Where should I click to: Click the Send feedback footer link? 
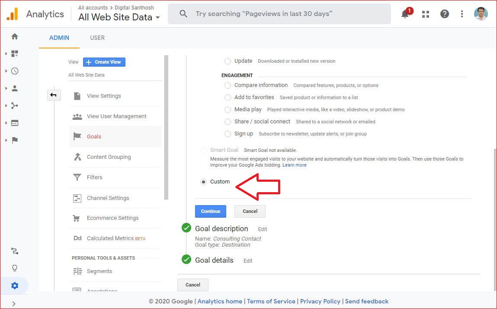tap(366, 301)
